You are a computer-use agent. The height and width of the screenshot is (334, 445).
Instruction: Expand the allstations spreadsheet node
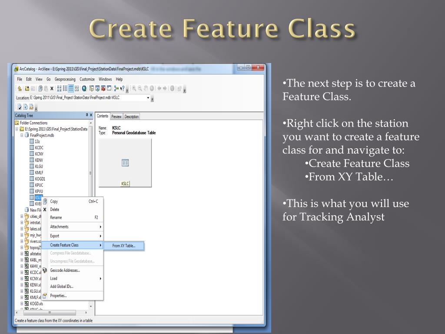(22, 254)
